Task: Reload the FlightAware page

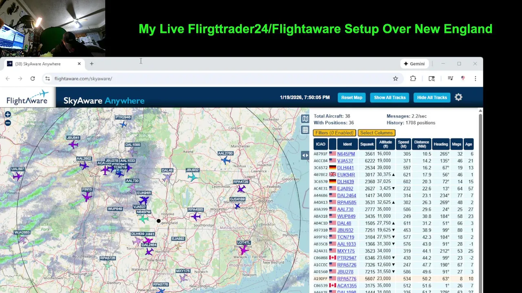Action: click(x=33, y=79)
